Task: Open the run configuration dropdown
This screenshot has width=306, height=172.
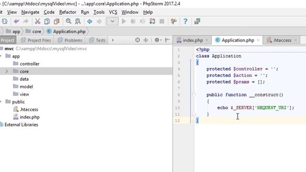Action: [x=112, y=21]
